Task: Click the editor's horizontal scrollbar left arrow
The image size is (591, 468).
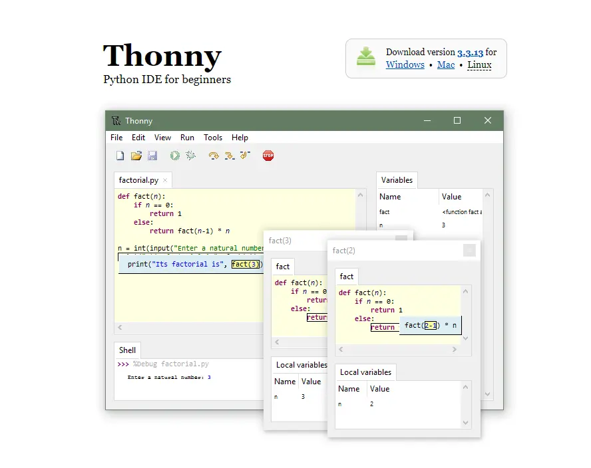Action: [120, 328]
